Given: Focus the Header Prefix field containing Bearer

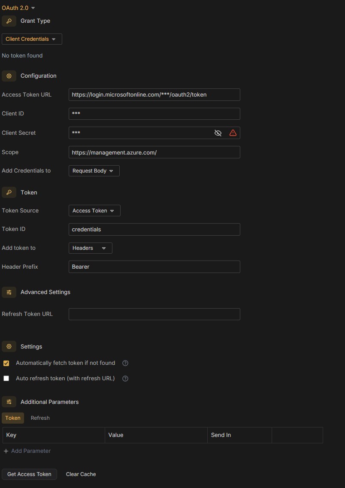Looking at the screenshot, I should 154,267.
